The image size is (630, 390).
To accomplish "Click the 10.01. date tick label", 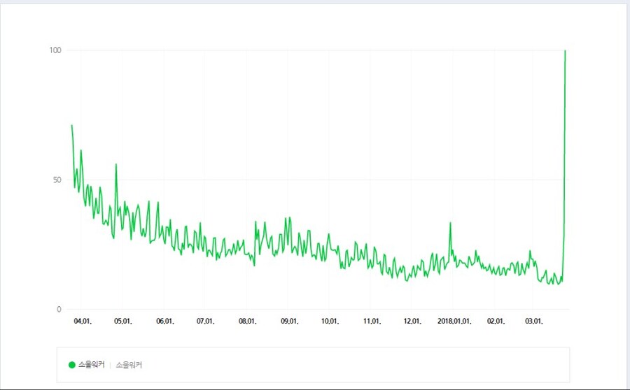I will pos(330,322).
